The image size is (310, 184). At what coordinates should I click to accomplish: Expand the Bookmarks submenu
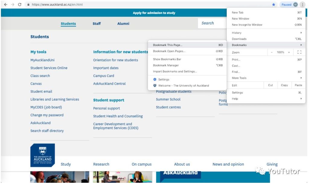point(266,45)
